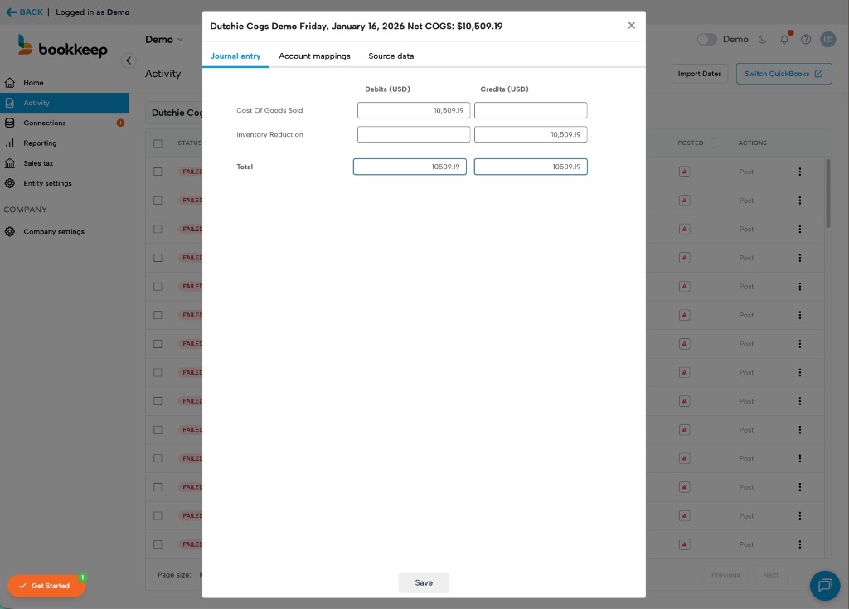
Task: Open the notifications bell
Action: click(x=784, y=39)
